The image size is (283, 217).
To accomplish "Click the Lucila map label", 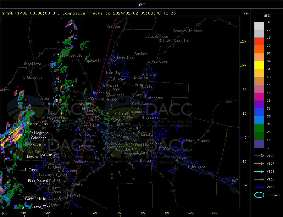I will tap(35, 144).
